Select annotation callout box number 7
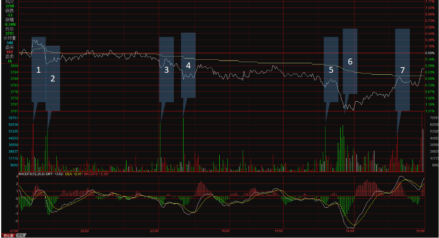The image size is (439, 238). [403, 70]
